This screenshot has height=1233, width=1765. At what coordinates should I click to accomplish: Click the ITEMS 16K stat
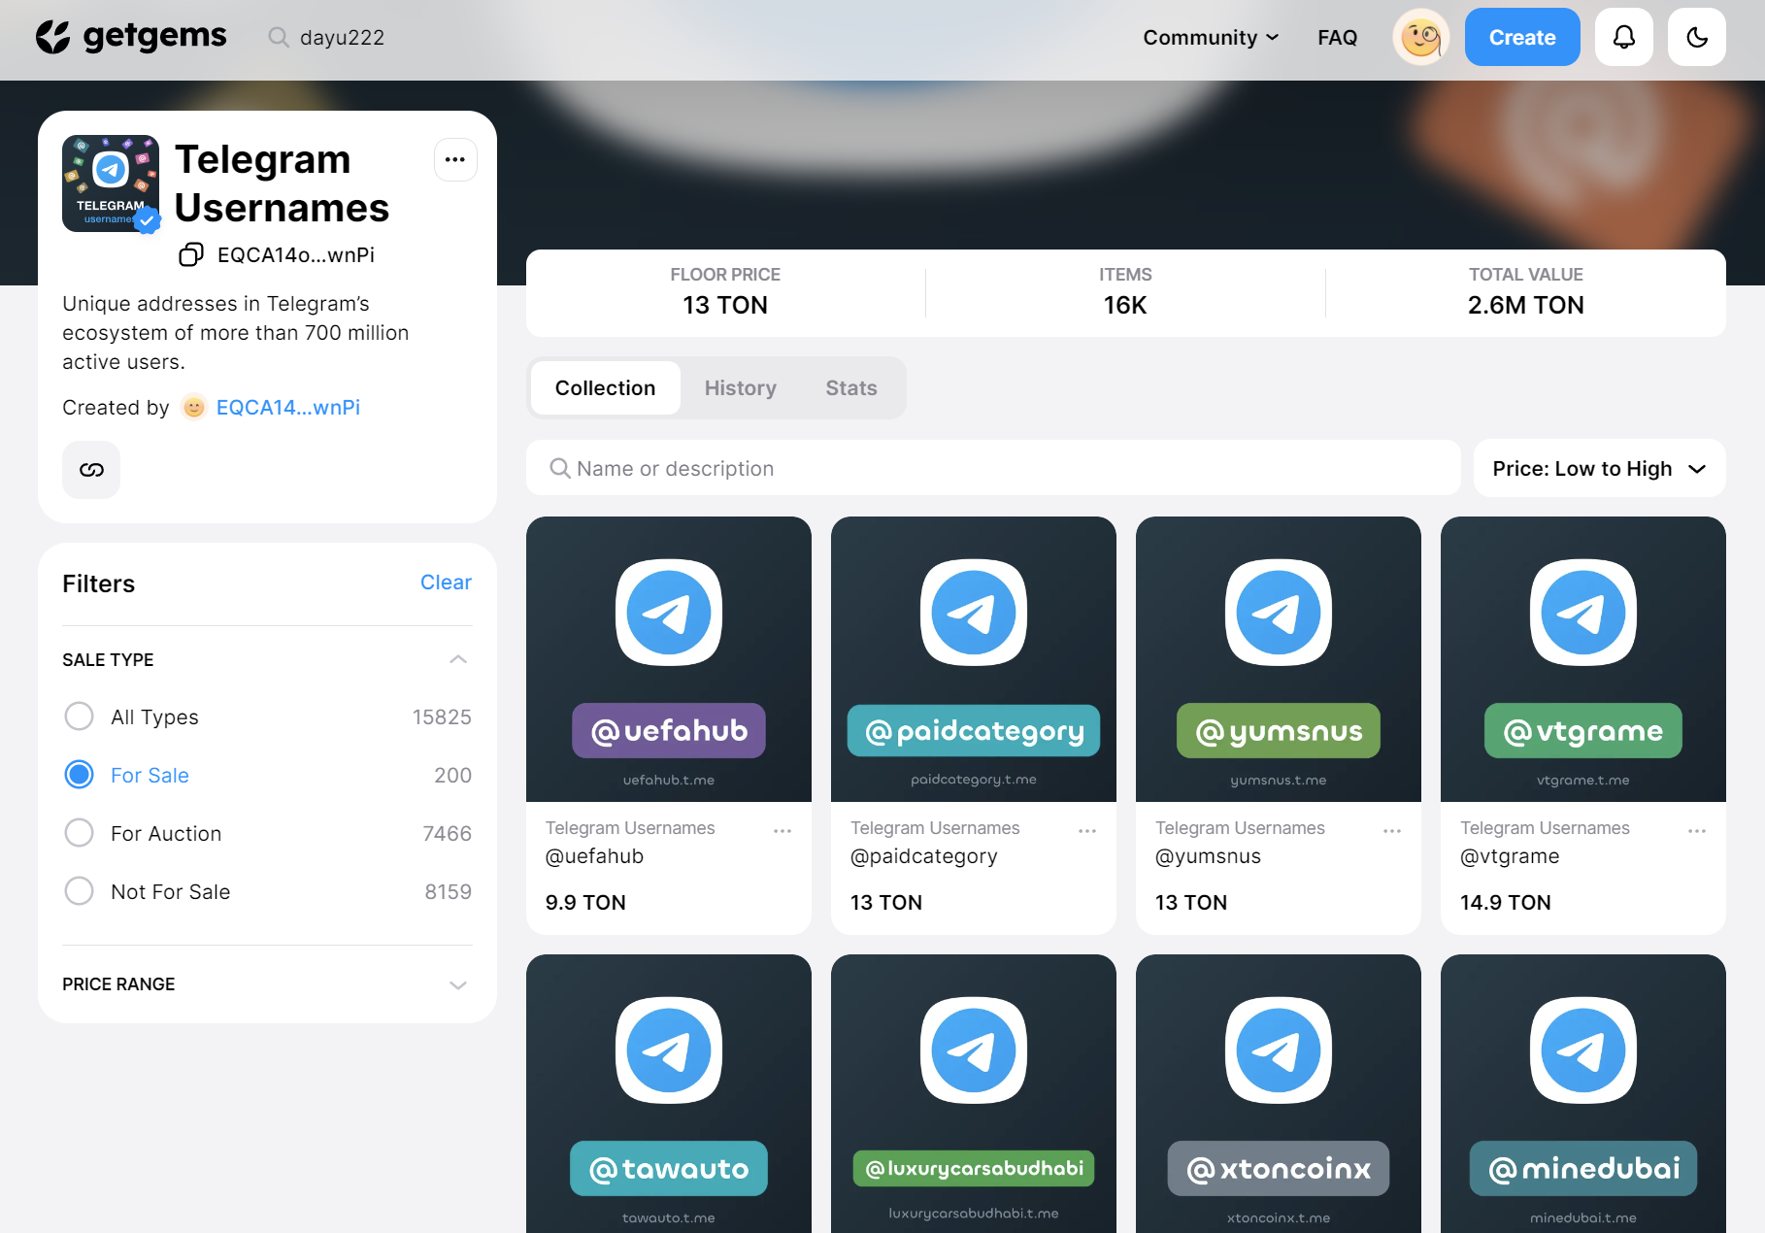click(x=1125, y=292)
